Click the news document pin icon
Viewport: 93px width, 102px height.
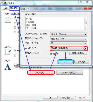[8, 52]
